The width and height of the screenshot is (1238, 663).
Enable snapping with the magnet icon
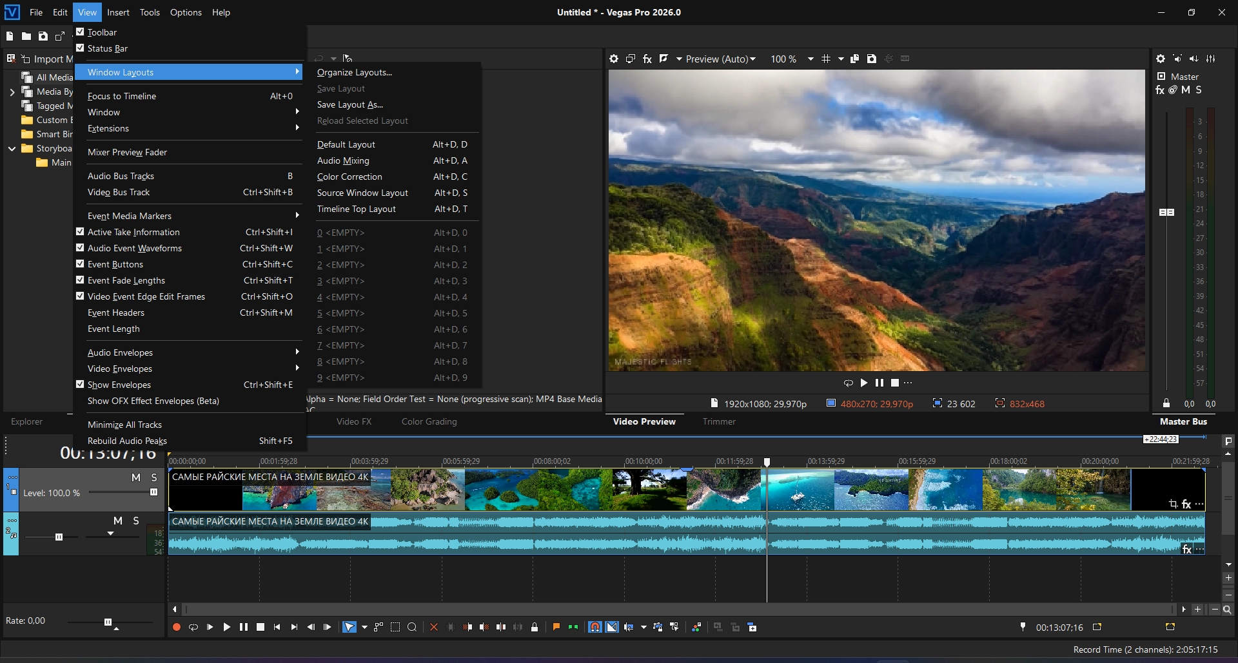pyautogui.click(x=594, y=627)
